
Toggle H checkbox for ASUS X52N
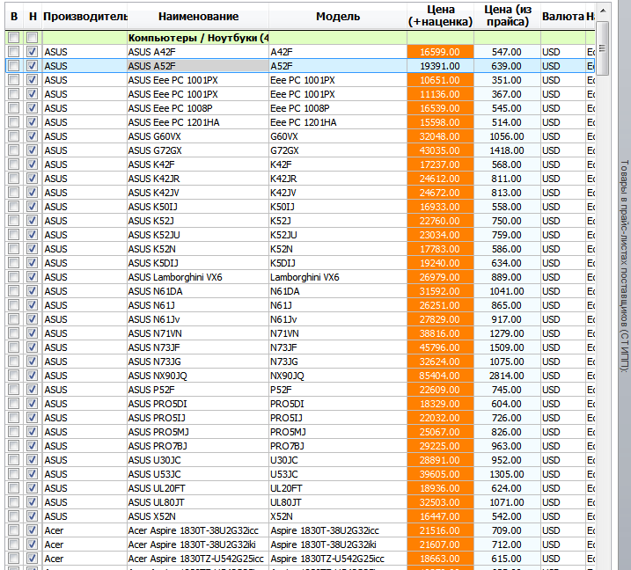(x=33, y=516)
